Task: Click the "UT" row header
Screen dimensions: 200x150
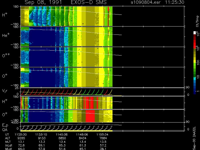Action: [7, 134]
